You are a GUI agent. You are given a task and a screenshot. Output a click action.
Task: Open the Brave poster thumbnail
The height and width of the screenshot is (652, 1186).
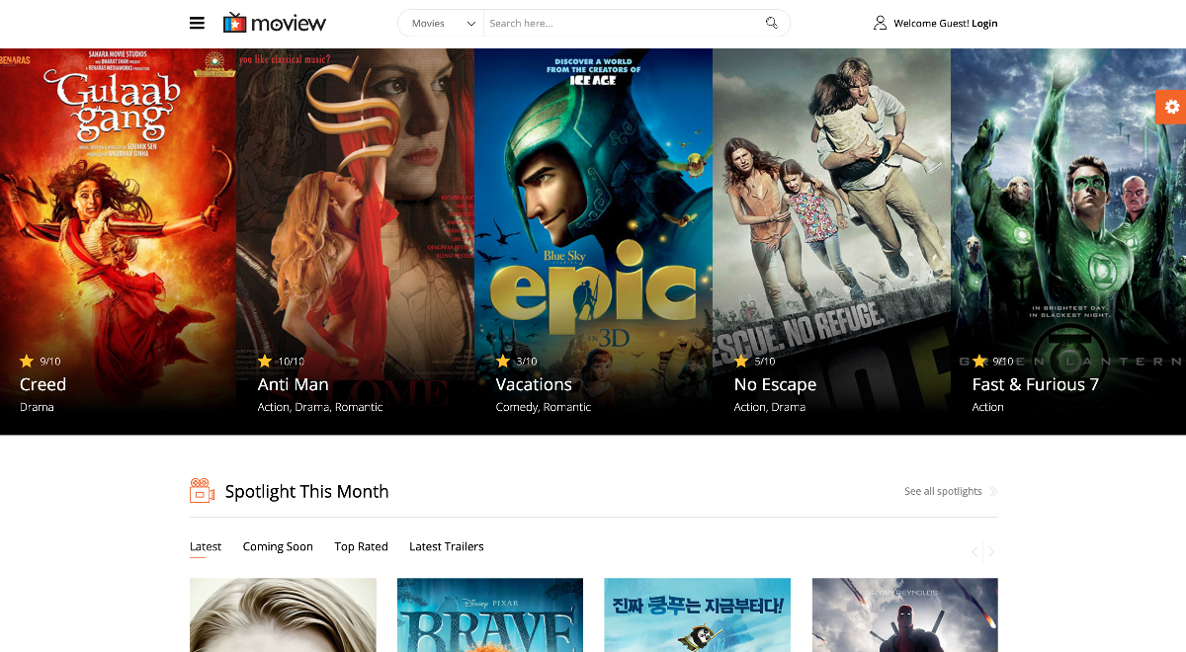tap(490, 614)
